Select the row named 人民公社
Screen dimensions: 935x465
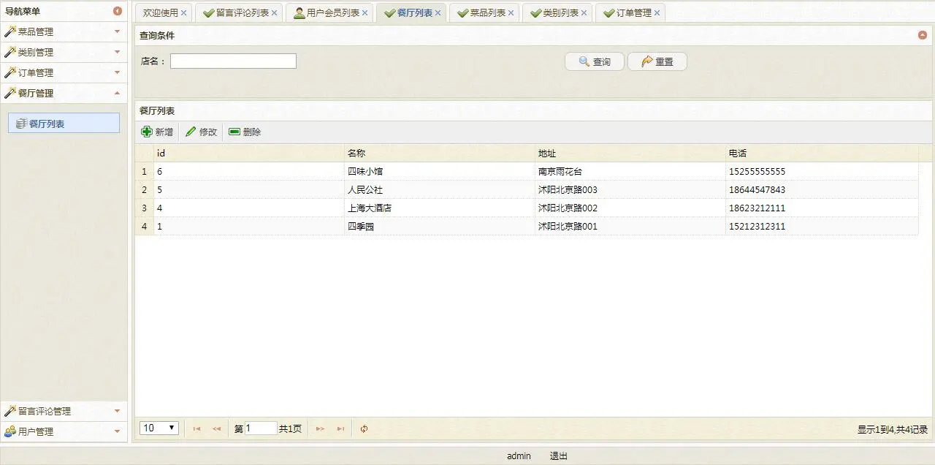click(526, 190)
